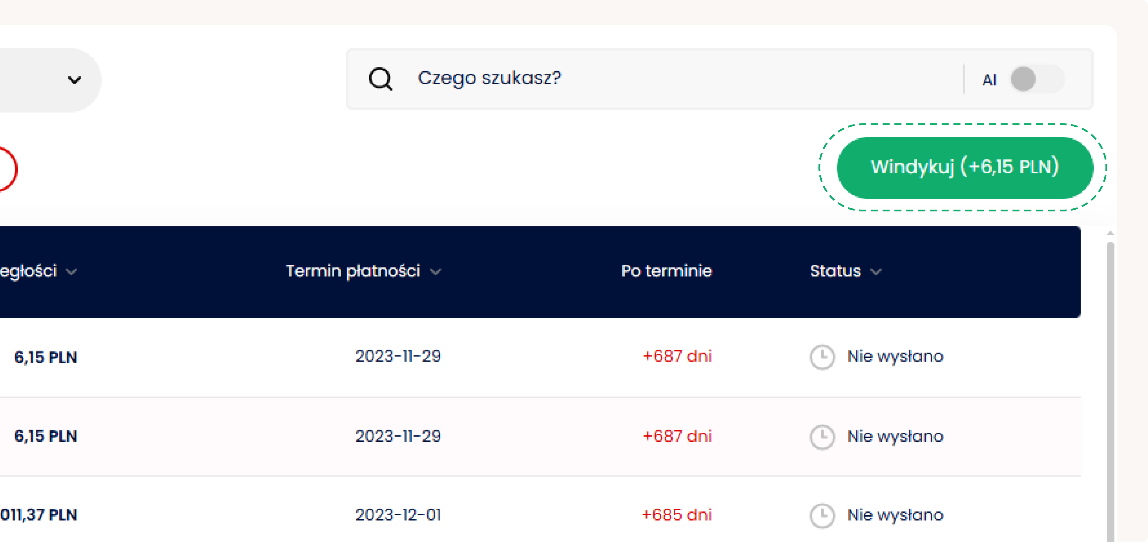Sort by Termin płatności column chevron
The width and height of the screenshot is (1148, 542).
[x=435, y=272]
